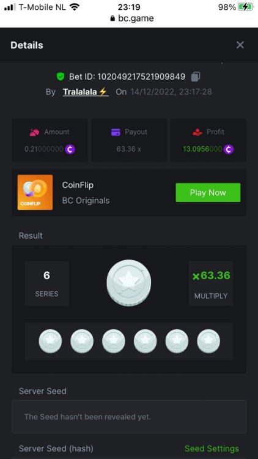Click the CoinFlip game title
The height and width of the screenshot is (459, 258).
click(78, 185)
